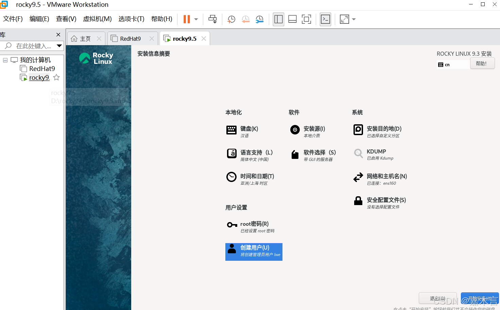
Task: Open 语言支持(L) language settings
Action: click(x=250, y=155)
